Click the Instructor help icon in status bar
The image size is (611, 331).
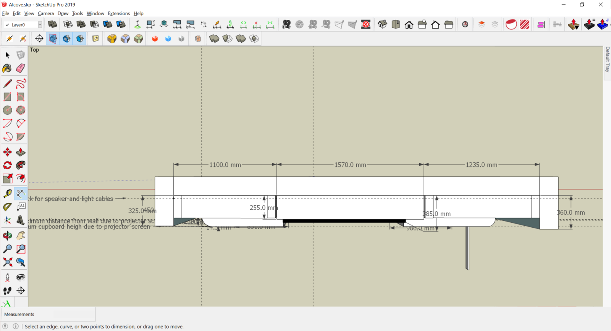[x=16, y=326]
